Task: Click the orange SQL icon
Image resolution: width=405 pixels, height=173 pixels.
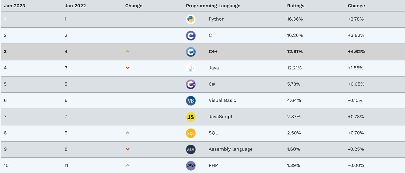Action: pyautogui.click(x=191, y=133)
